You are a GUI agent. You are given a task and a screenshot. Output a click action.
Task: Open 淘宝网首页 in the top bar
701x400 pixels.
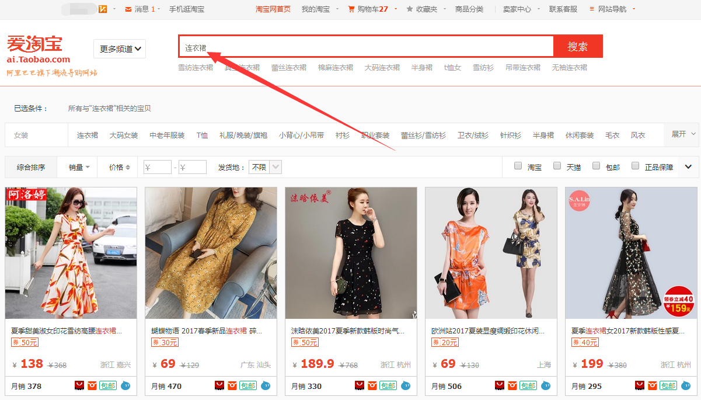(273, 9)
